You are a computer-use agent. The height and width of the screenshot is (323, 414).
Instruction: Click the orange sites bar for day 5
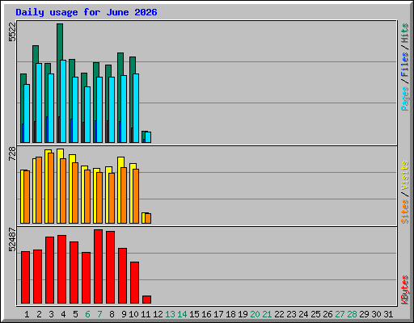point(75,193)
